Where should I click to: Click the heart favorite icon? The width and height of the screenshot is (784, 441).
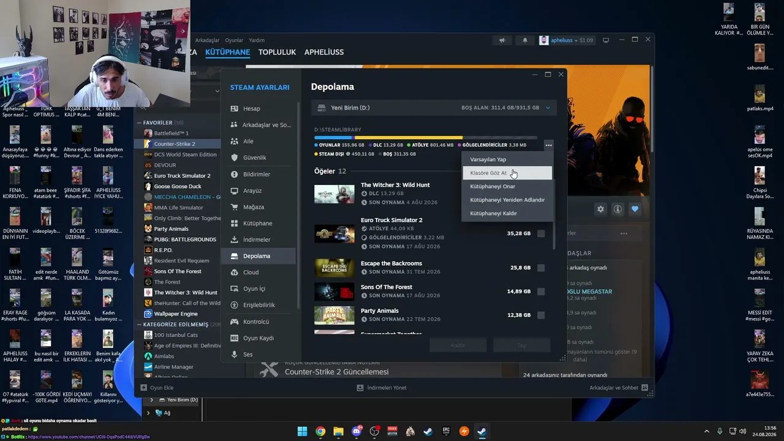pos(635,209)
